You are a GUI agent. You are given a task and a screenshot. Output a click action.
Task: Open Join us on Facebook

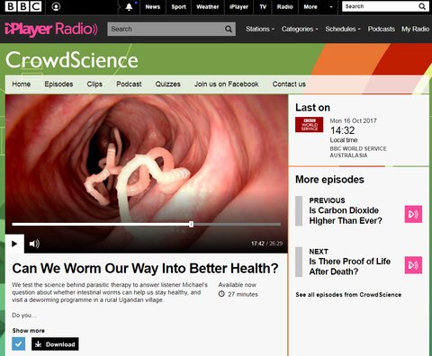(x=227, y=84)
